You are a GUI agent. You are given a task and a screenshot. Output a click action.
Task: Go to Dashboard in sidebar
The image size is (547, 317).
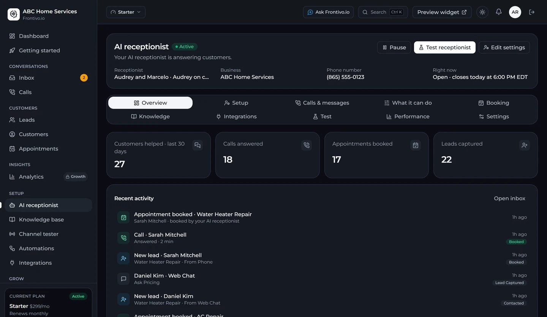click(x=49, y=36)
